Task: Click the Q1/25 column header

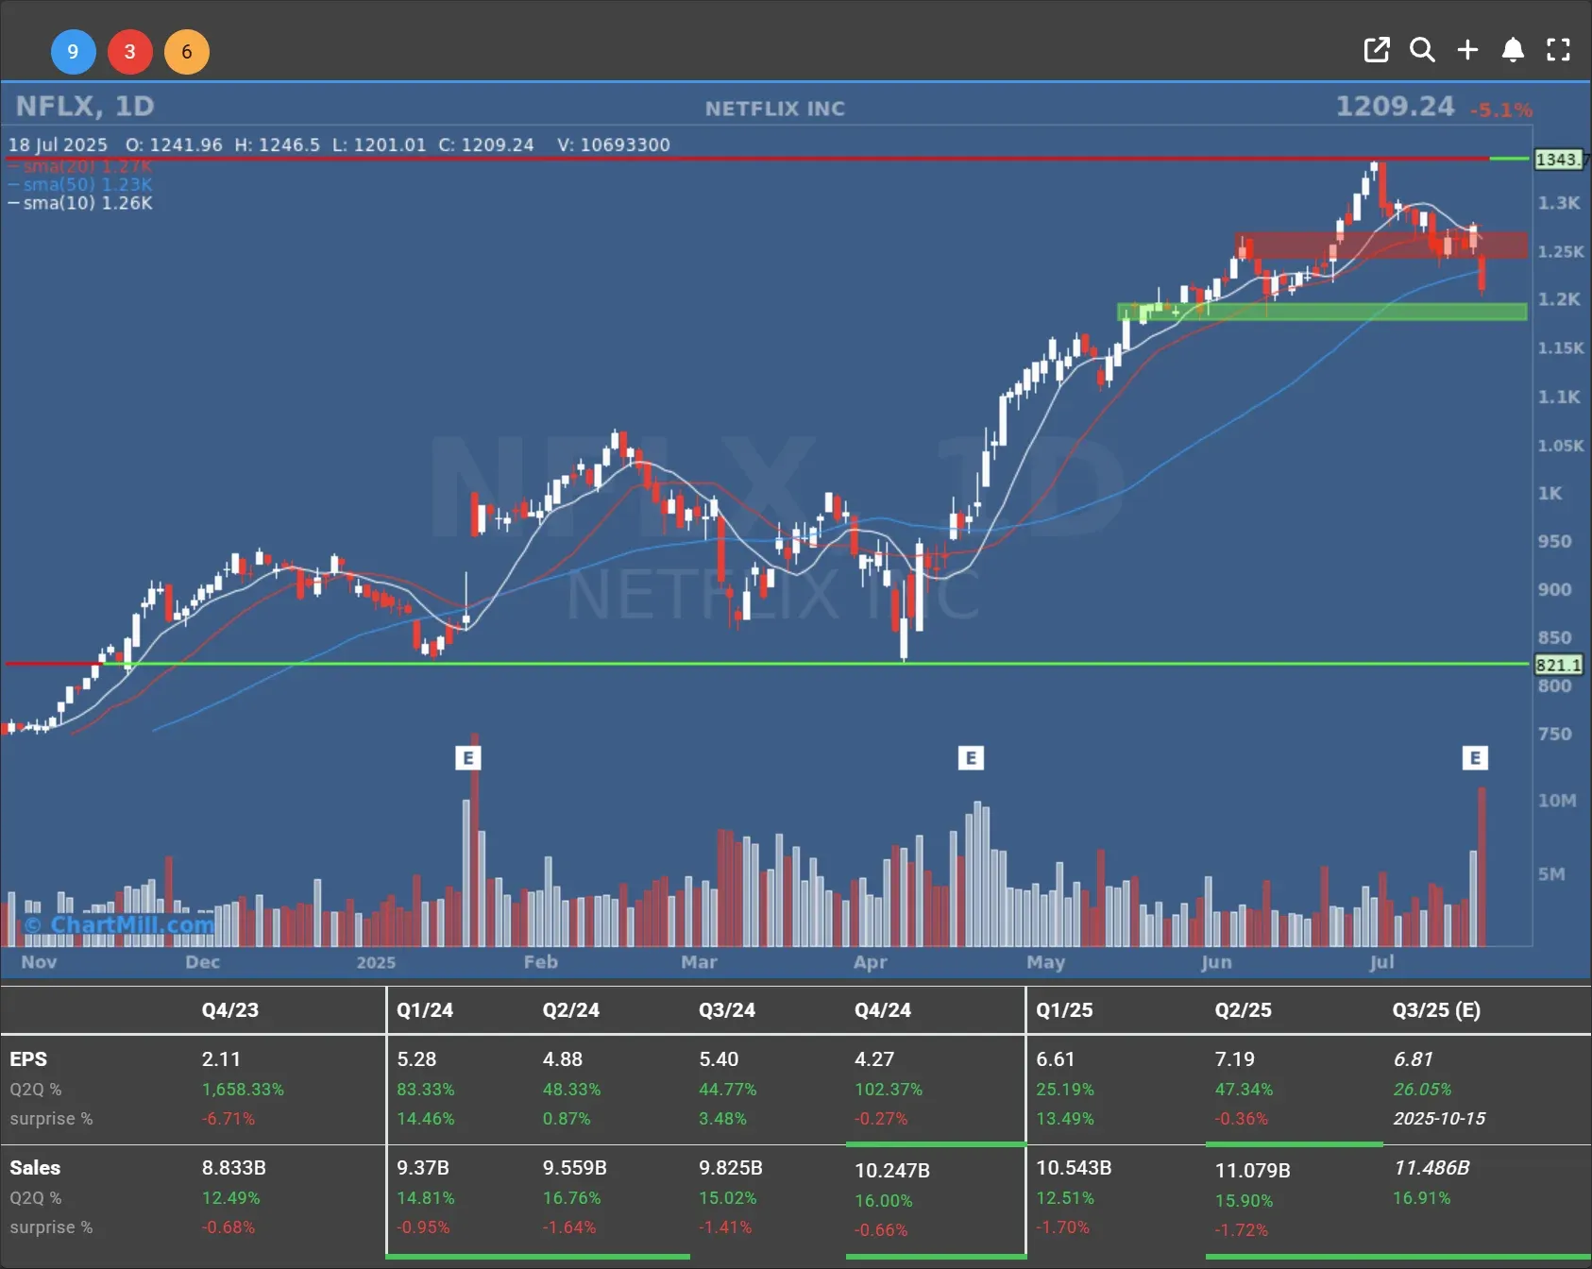Action: click(x=1064, y=1009)
